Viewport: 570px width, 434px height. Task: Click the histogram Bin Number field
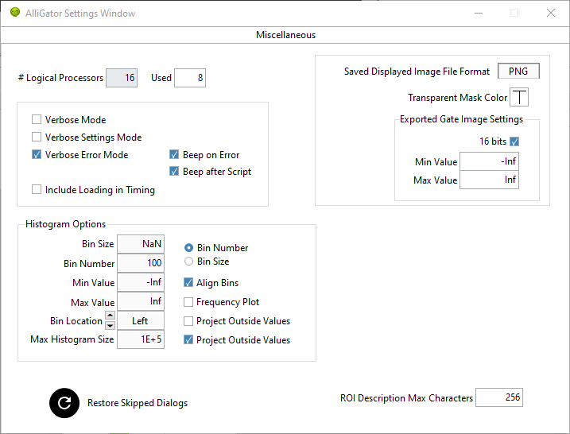click(x=141, y=263)
